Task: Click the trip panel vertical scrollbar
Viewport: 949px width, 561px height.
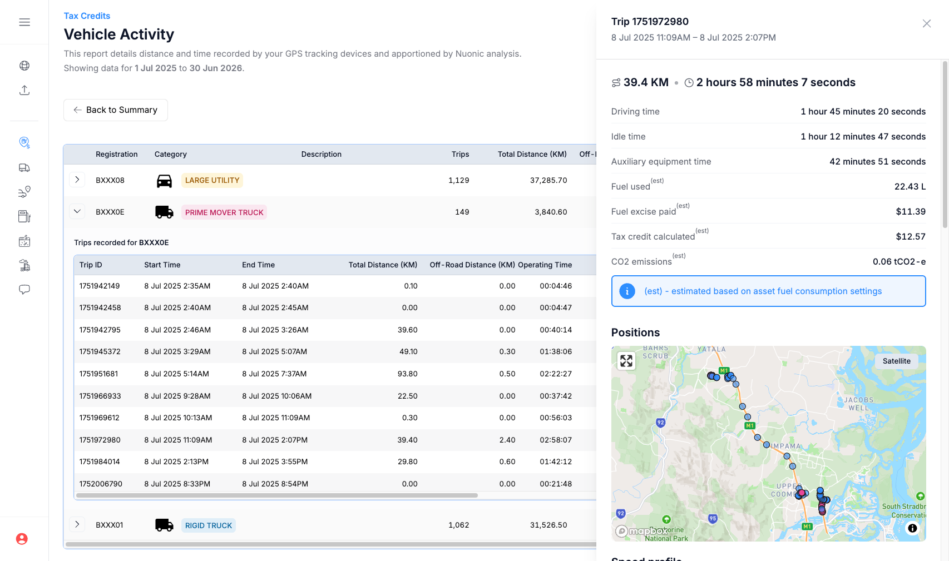Action: click(x=945, y=145)
